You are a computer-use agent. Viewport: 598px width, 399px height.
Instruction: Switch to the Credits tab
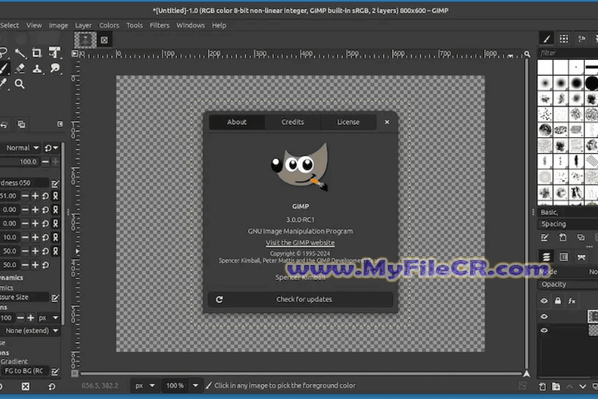pyautogui.click(x=292, y=122)
